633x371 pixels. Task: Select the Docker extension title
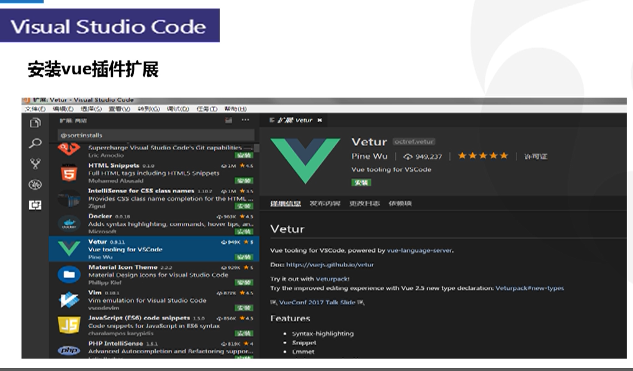(100, 217)
